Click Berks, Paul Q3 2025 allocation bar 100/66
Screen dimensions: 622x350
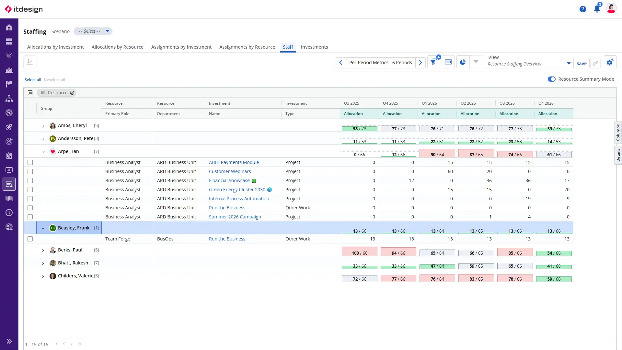tap(360, 252)
